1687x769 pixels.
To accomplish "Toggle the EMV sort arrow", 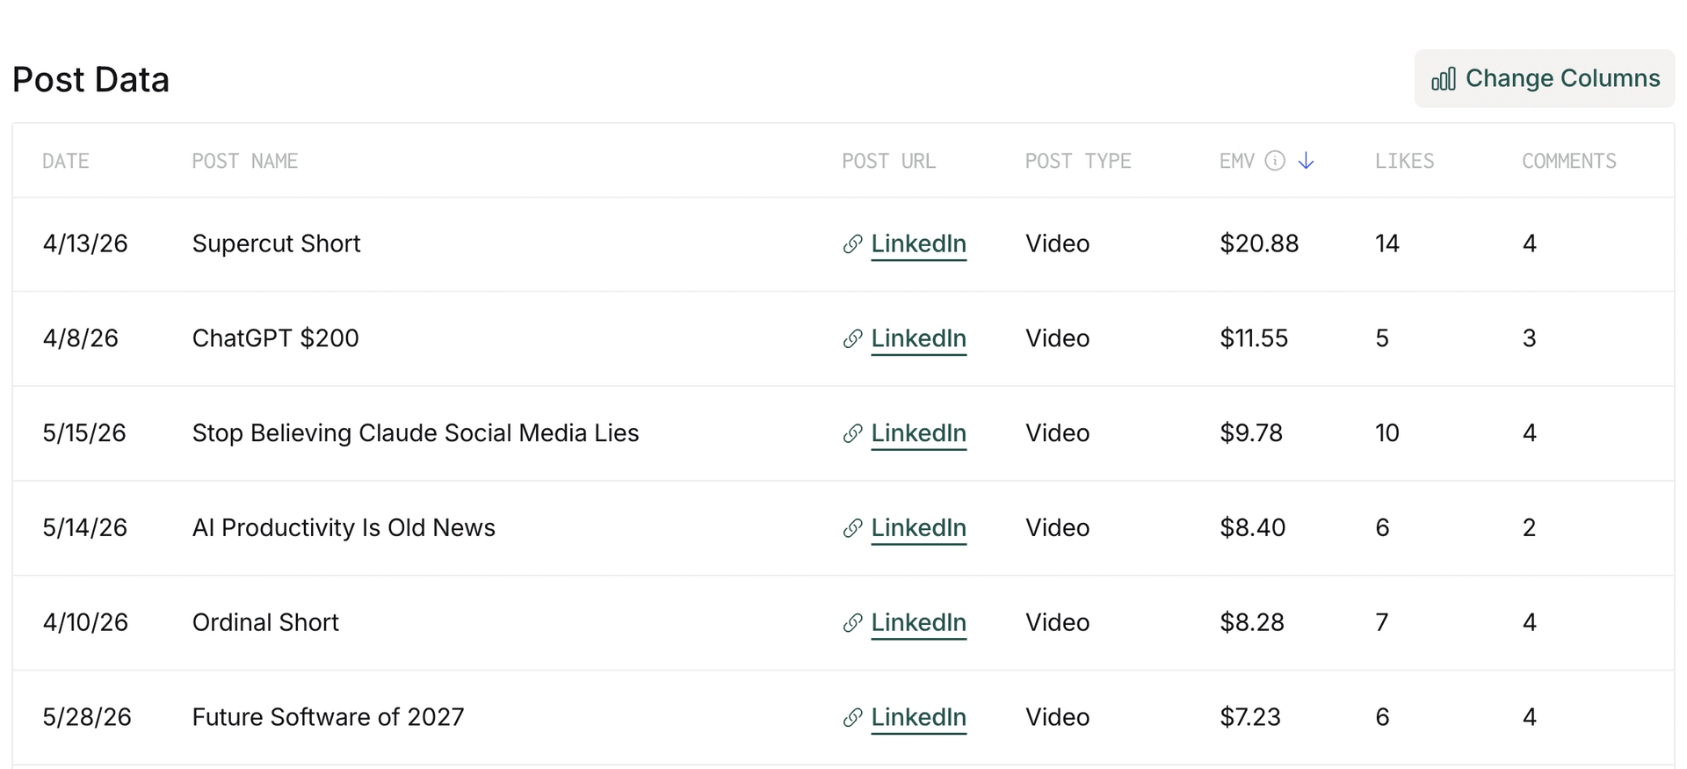I will (1306, 161).
